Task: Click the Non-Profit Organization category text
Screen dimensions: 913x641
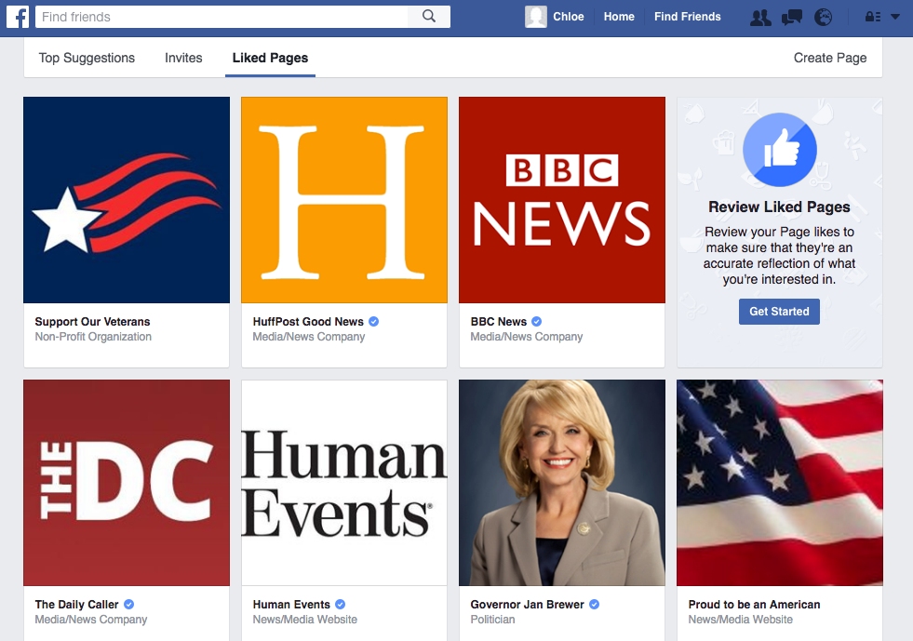Action: pos(93,337)
